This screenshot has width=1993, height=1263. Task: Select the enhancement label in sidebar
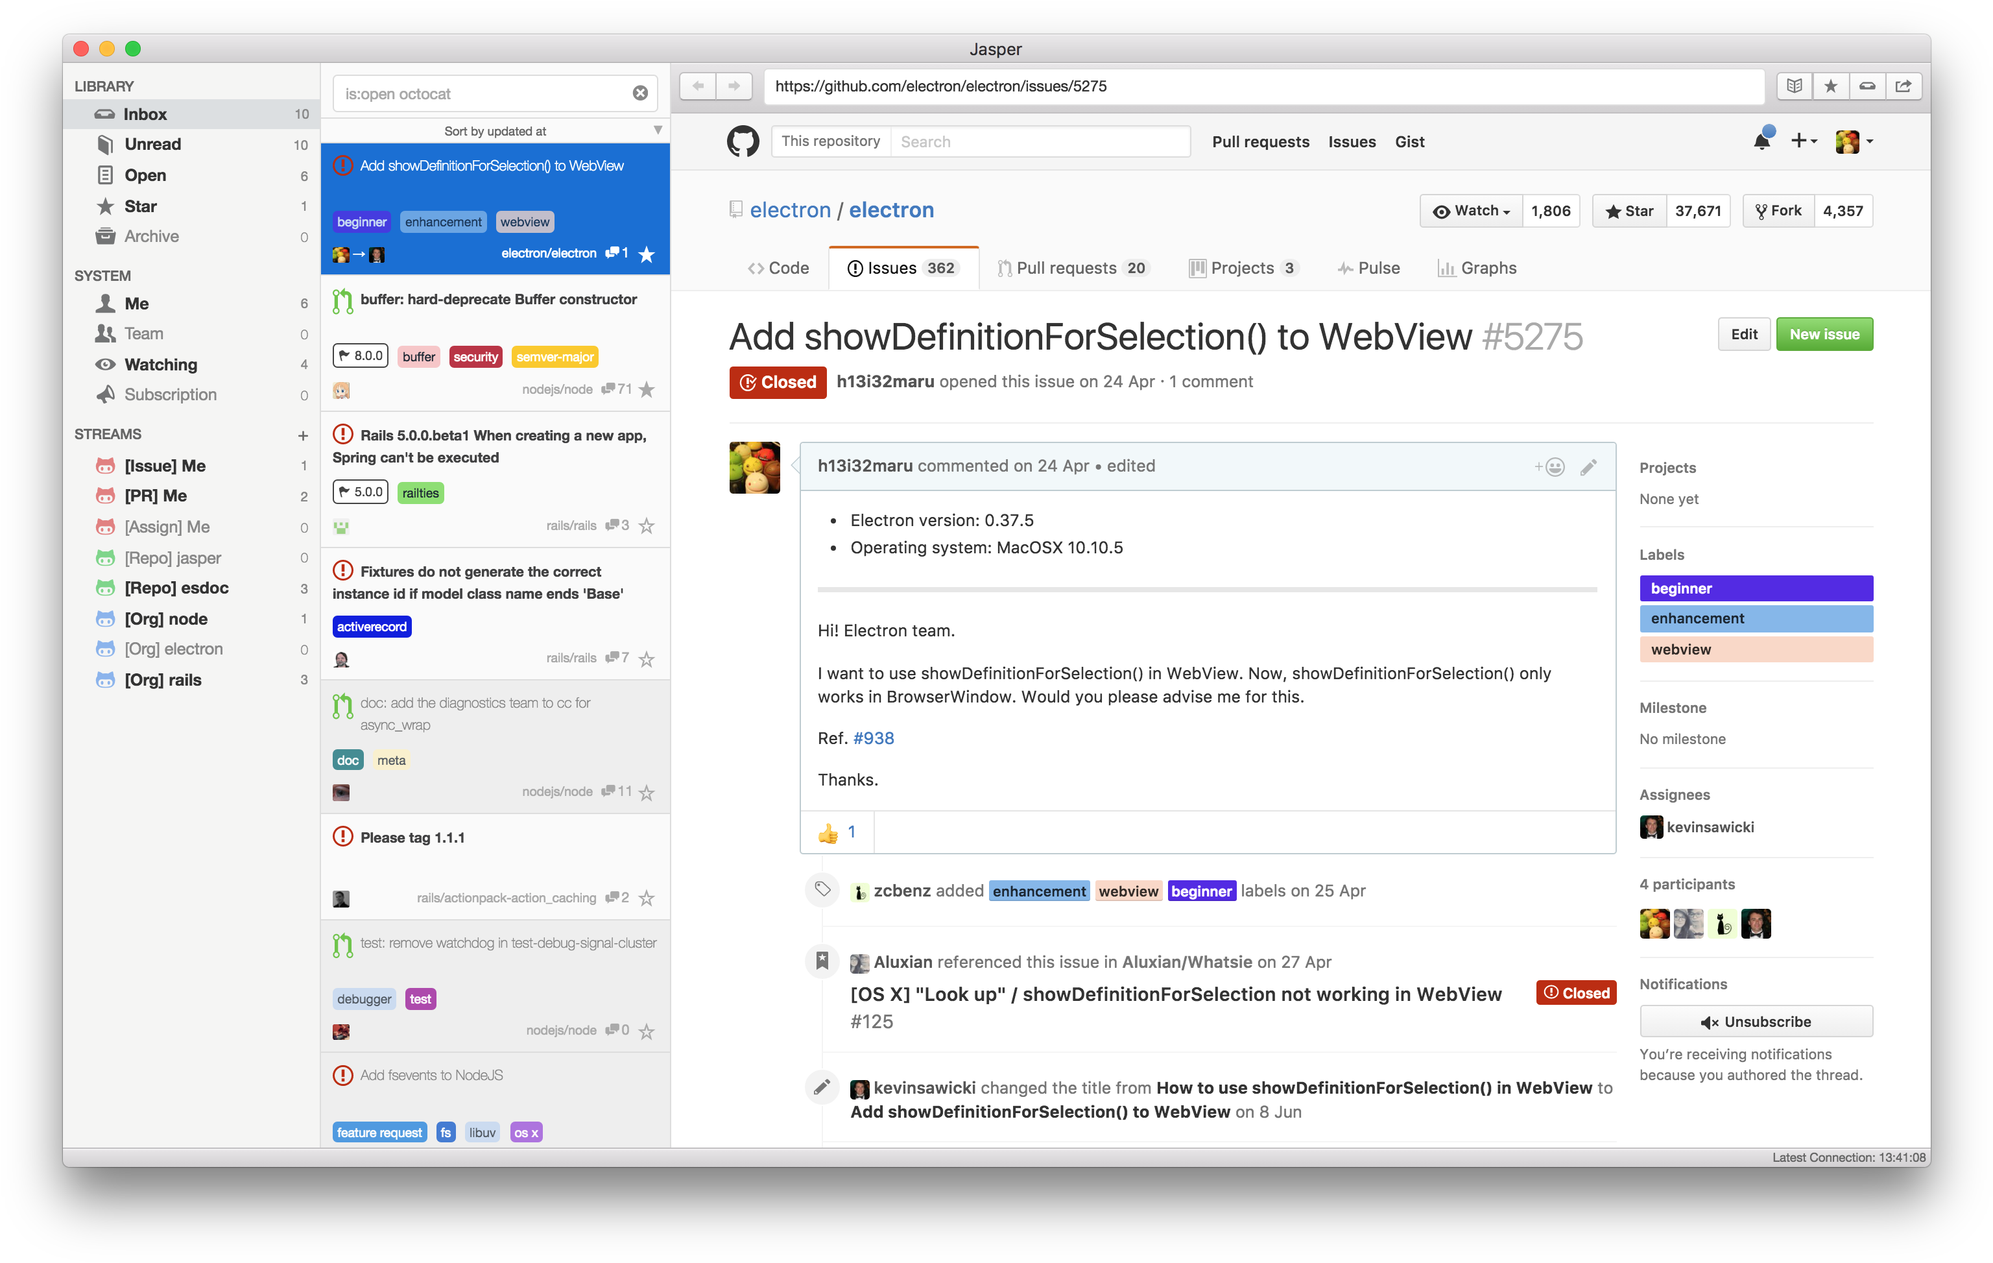1756,619
